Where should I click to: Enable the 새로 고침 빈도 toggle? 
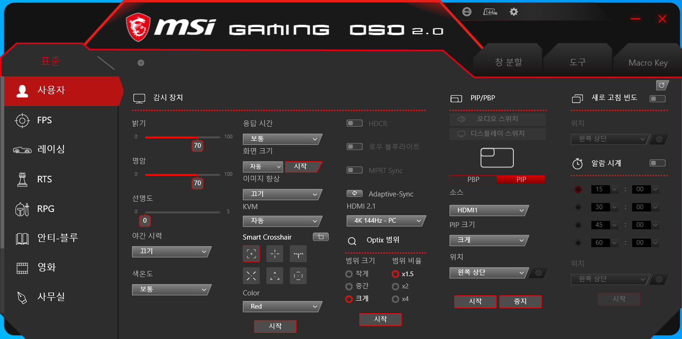pyautogui.click(x=658, y=98)
